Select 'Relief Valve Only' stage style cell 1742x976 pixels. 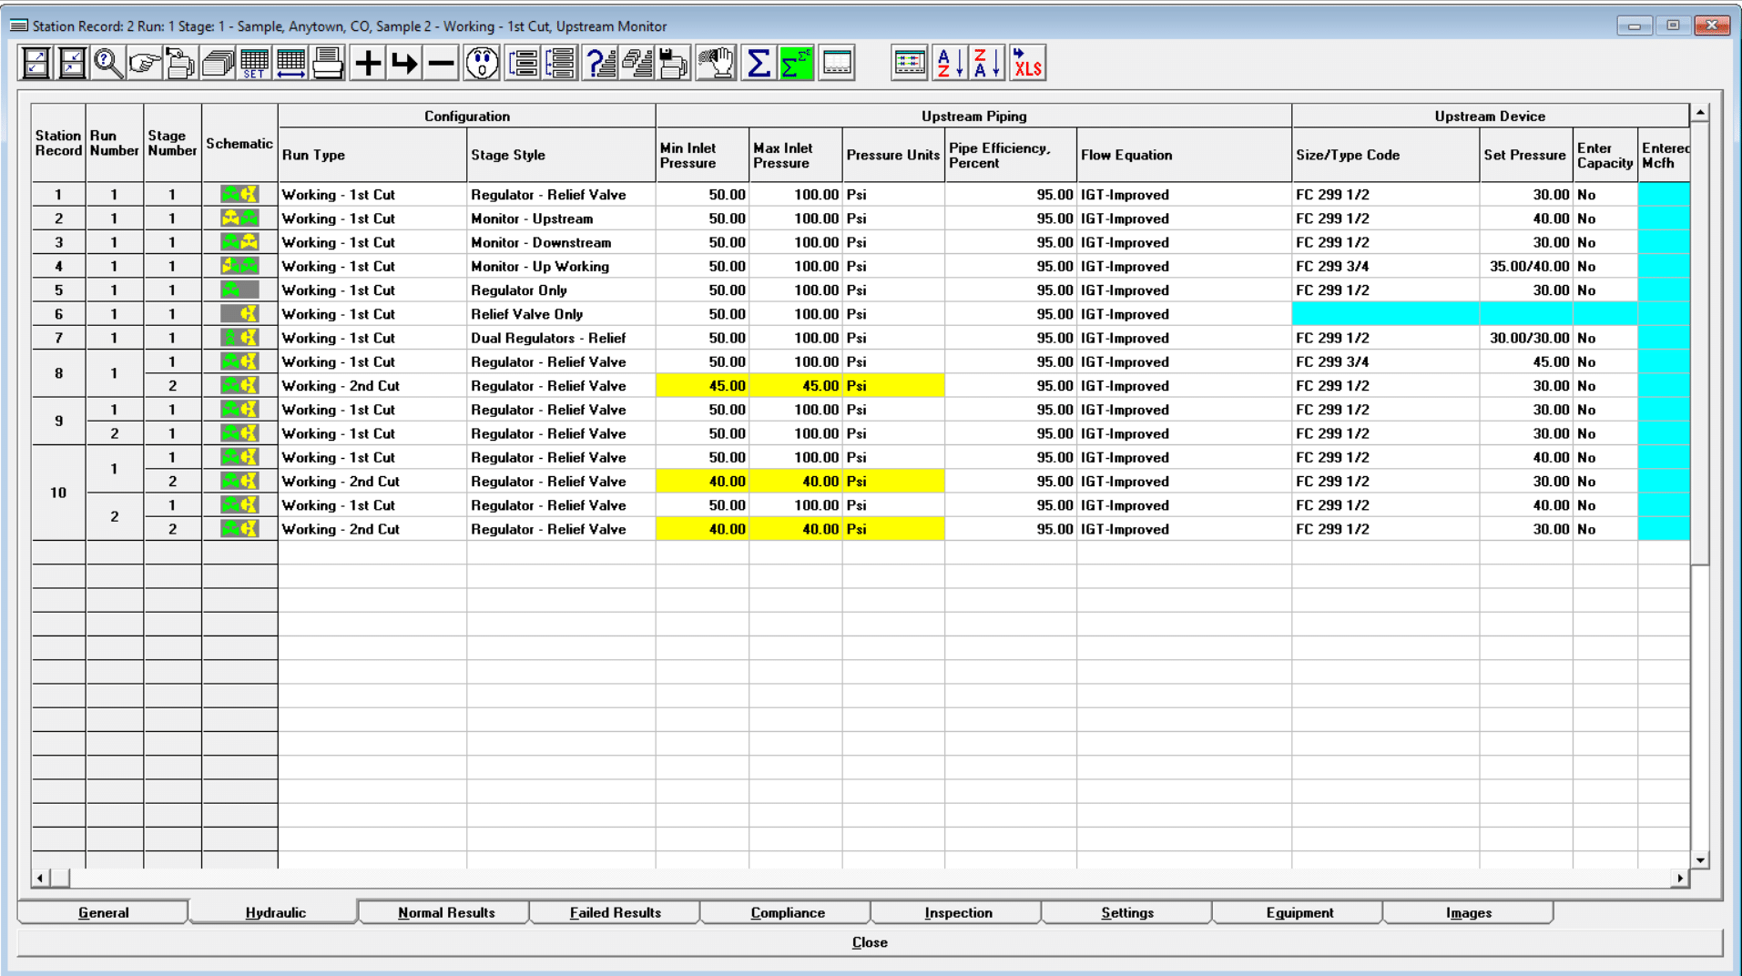click(x=561, y=314)
